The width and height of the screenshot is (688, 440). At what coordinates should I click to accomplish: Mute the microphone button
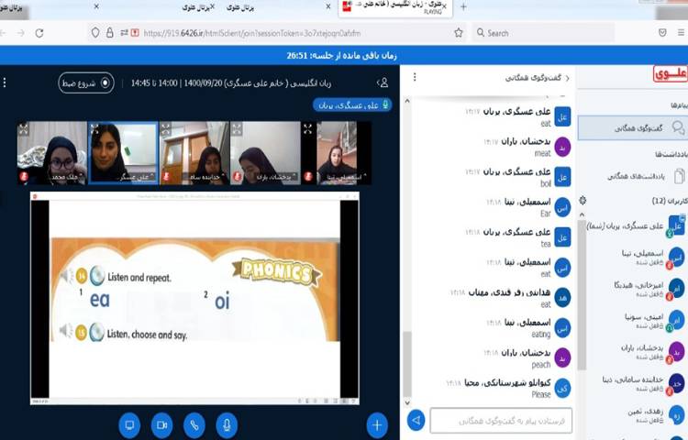[x=227, y=424]
